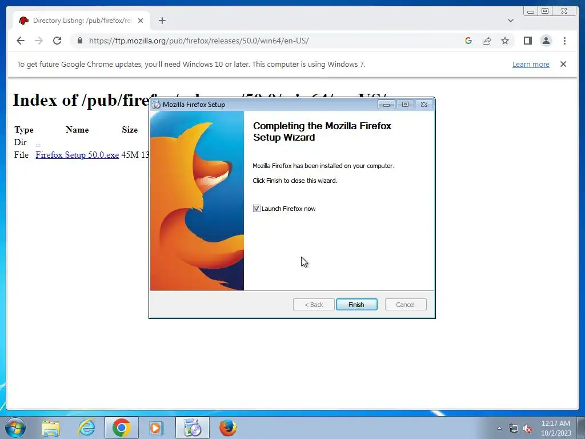Open the network tray icon
Image resolution: width=585 pixels, height=439 pixels.
pyautogui.click(x=514, y=428)
